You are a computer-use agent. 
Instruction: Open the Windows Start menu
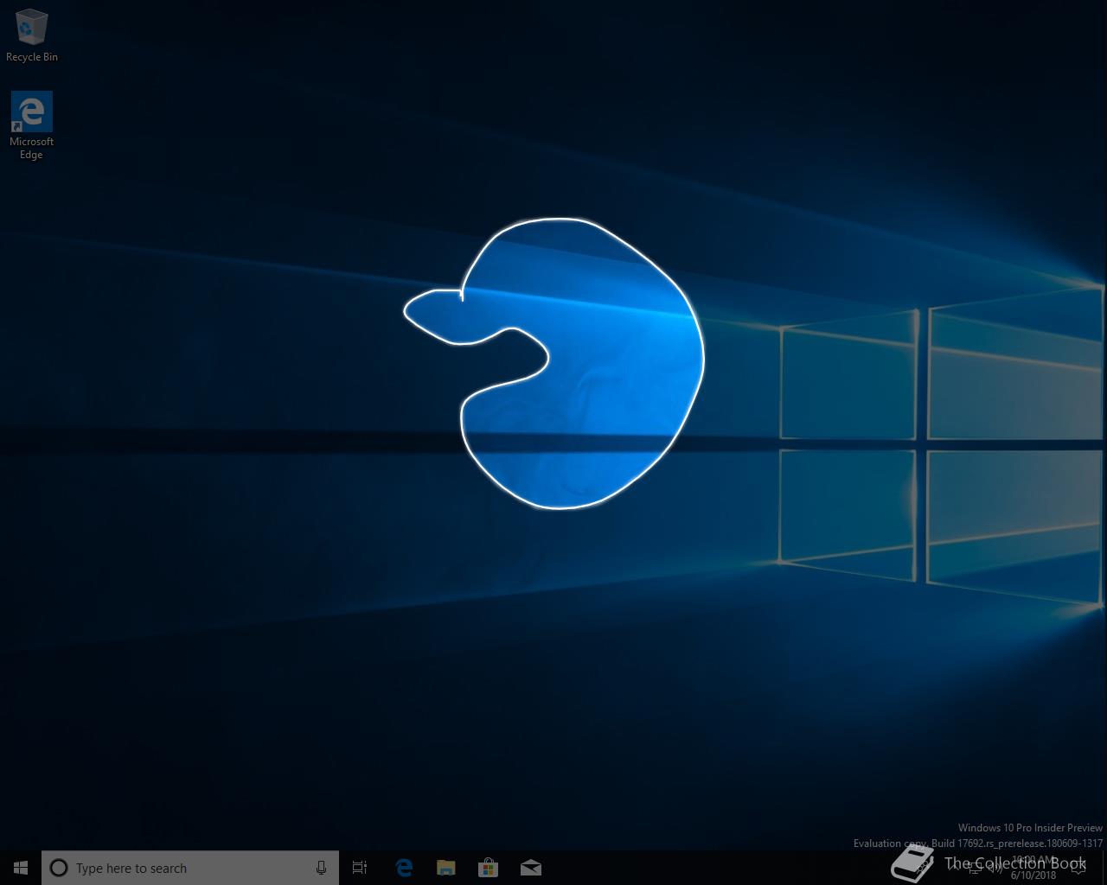[x=21, y=868]
